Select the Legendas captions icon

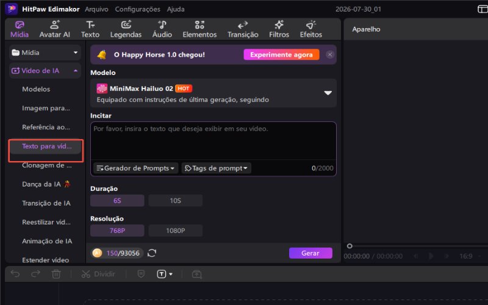[126, 24]
